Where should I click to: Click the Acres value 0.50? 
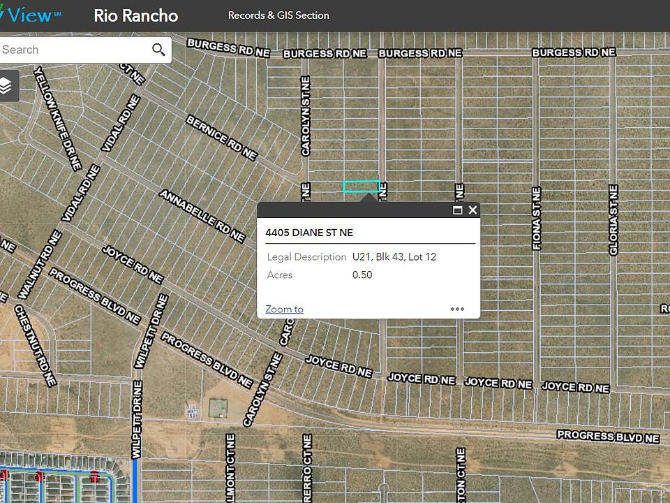coord(362,275)
